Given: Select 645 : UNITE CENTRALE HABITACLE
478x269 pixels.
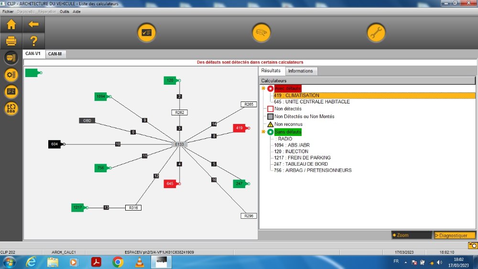Looking at the screenshot, I should [x=312, y=101].
